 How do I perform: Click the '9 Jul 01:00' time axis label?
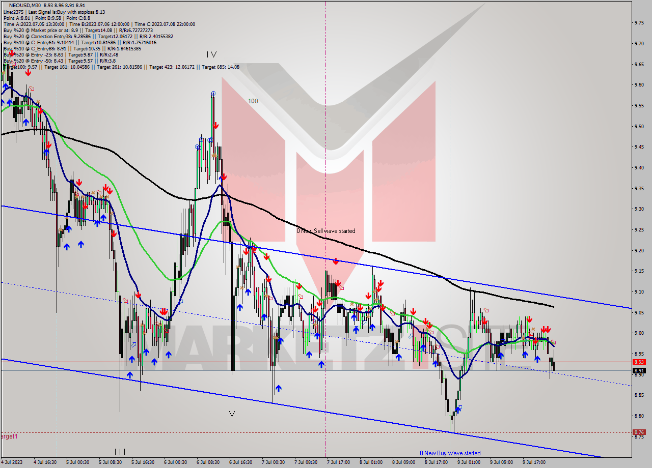[x=469, y=462]
